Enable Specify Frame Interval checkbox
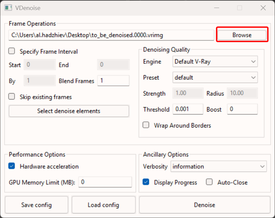The image size is (275, 218). 12,51
